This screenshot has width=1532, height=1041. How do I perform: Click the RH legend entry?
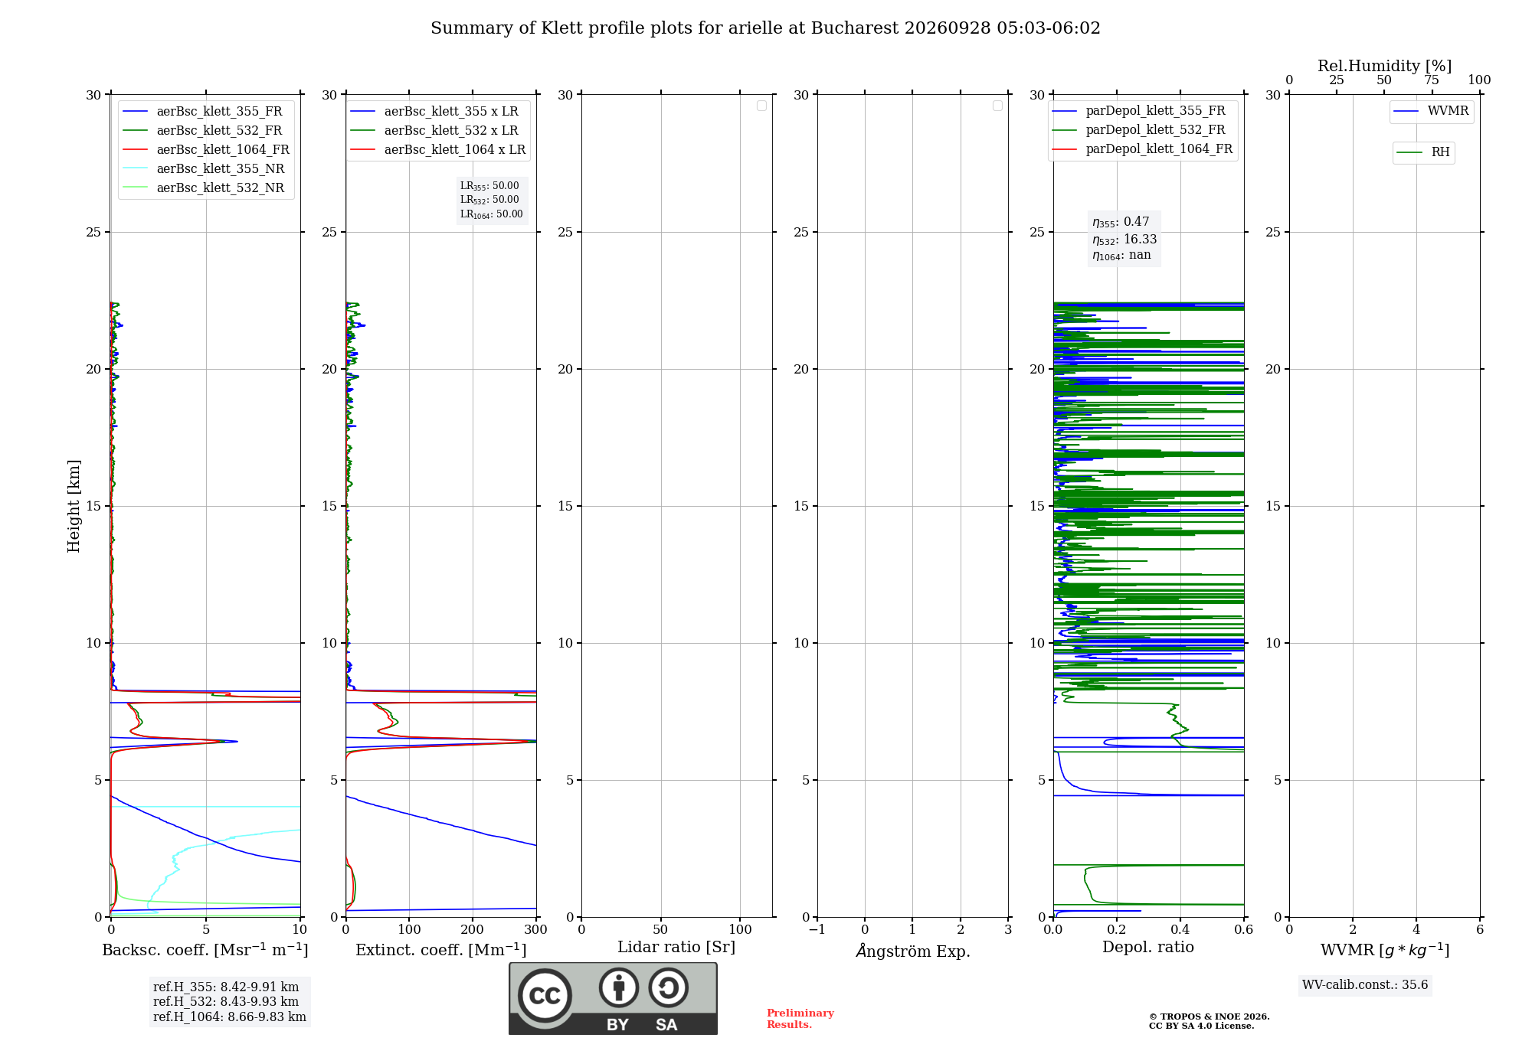(x=1423, y=152)
